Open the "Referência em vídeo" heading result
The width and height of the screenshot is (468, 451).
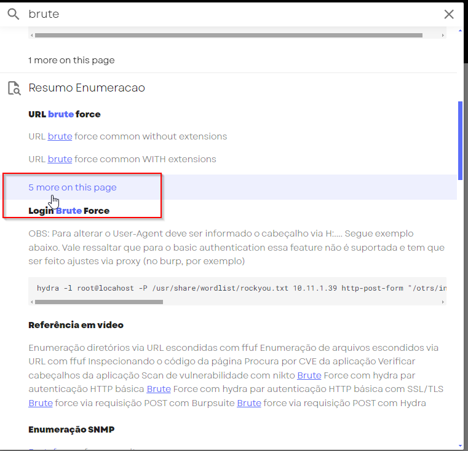pos(76,325)
